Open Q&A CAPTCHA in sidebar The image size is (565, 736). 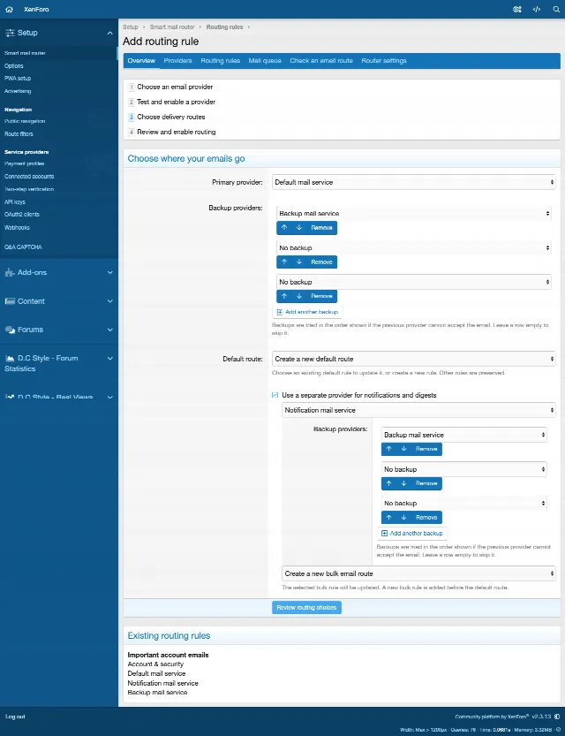tap(23, 247)
